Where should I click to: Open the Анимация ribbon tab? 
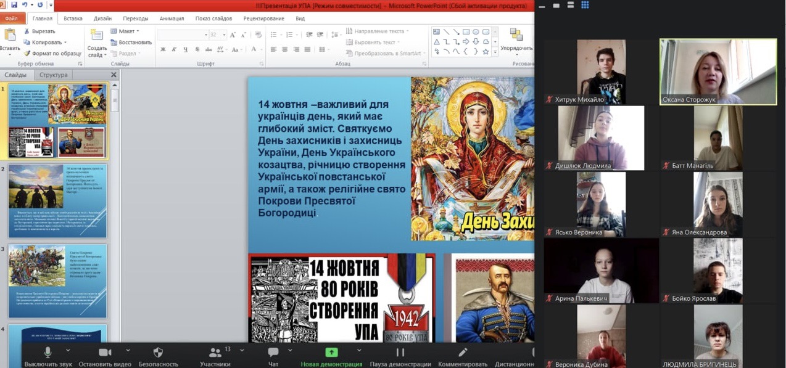coord(172,18)
